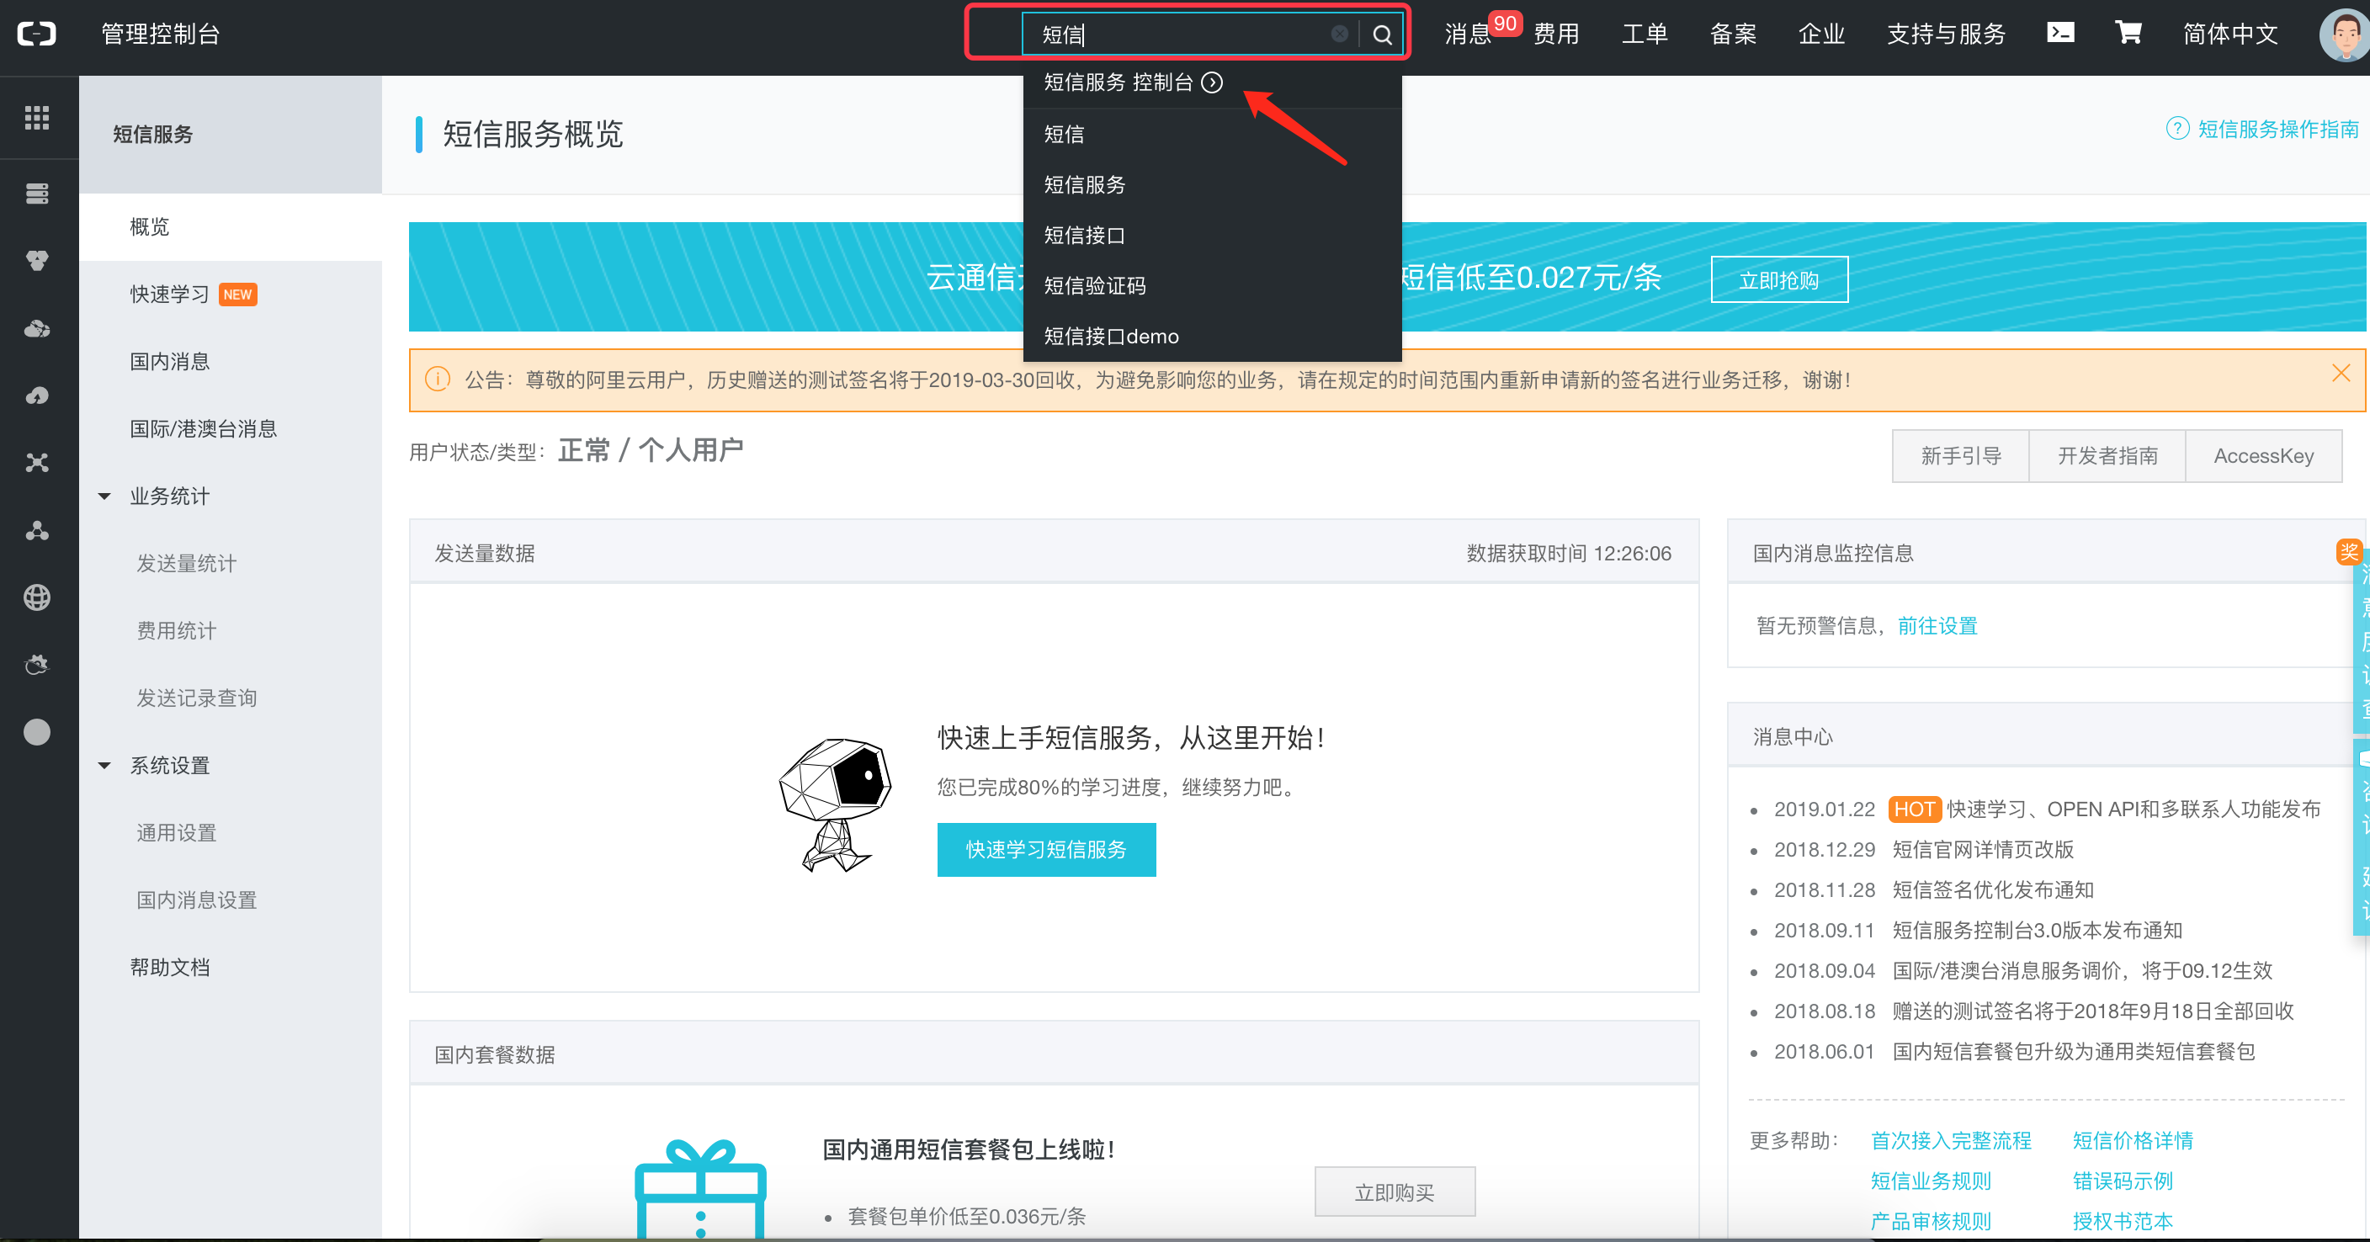
Task: Open the four-node cross network sidebar icon
Action: [x=37, y=463]
